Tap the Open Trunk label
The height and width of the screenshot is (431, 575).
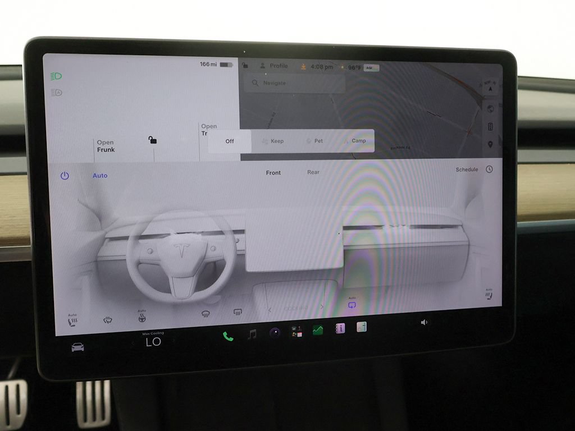pos(208,130)
